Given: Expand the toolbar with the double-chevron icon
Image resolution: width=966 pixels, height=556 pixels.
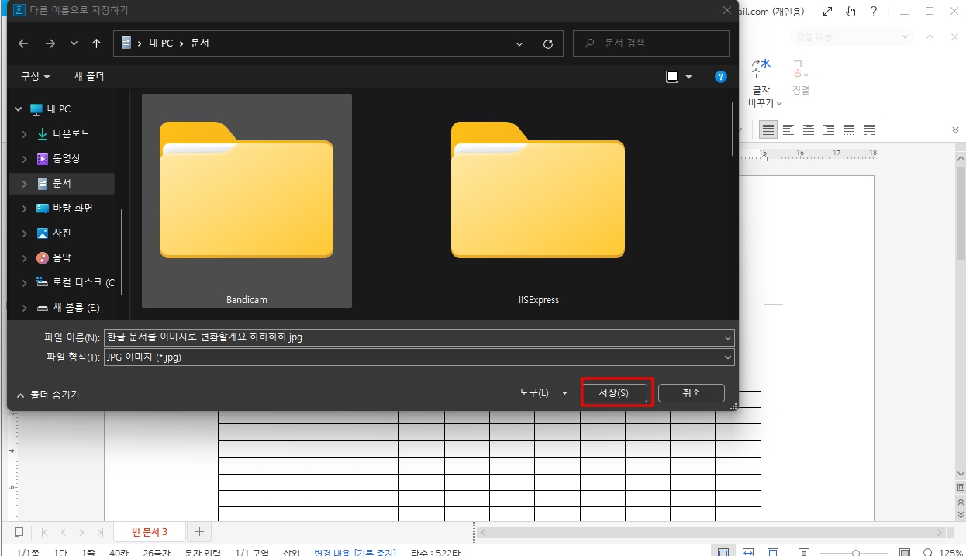Looking at the screenshot, I should click(x=956, y=130).
